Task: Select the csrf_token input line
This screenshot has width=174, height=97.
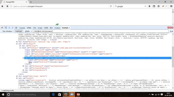Action: (x=68, y=54)
